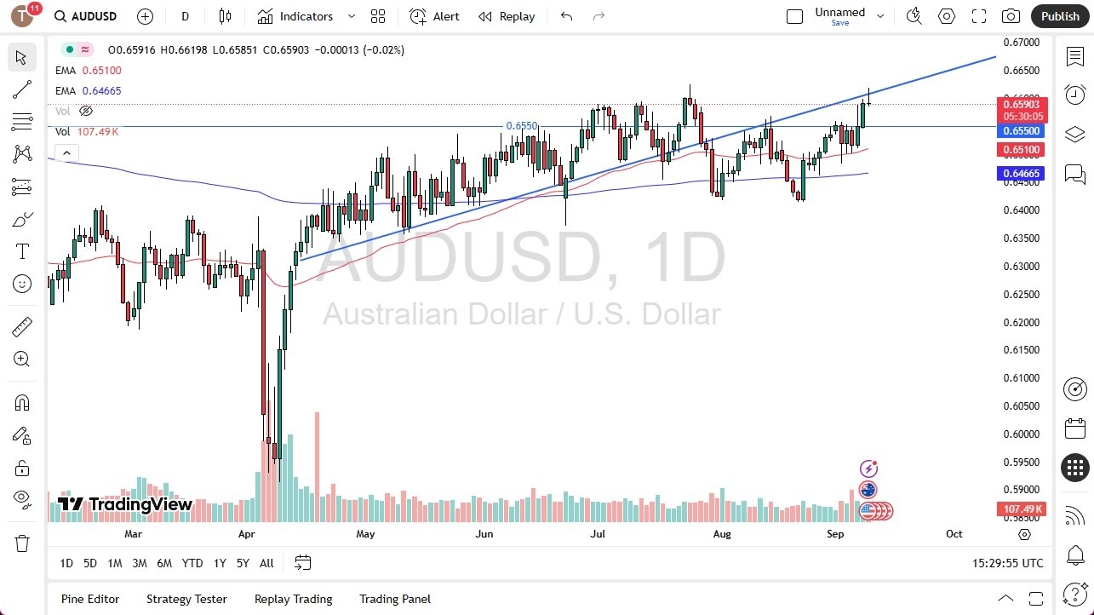Activate the Magnet tool
The width and height of the screenshot is (1094, 615).
[x=21, y=402]
